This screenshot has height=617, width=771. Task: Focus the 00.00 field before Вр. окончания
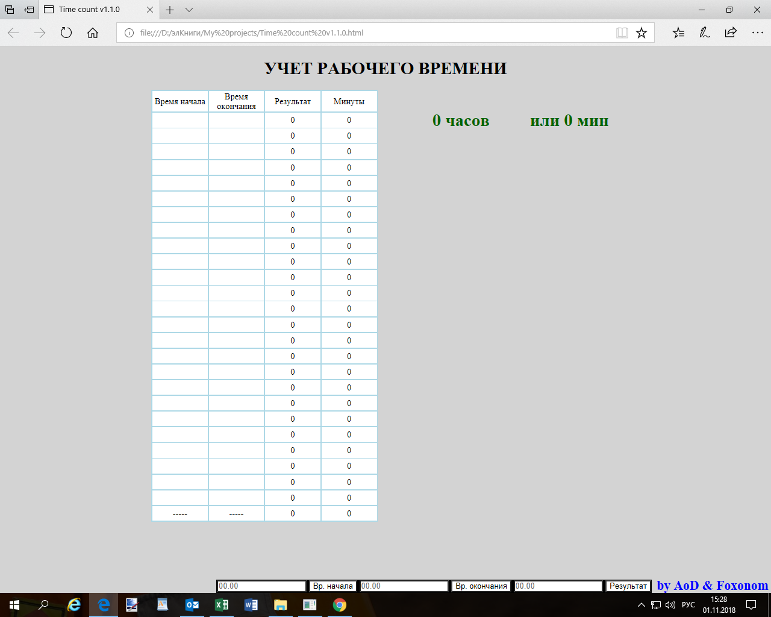404,586
